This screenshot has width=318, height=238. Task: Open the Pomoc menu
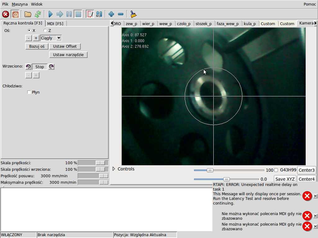[x=310, y=4]
